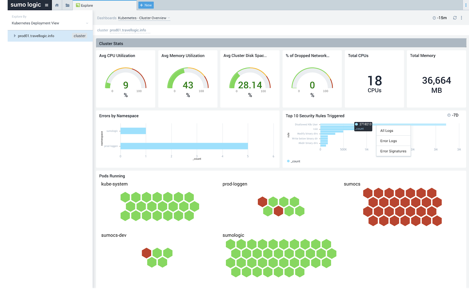The height and width of the screenshot is (297, 469).
Task: Click the top-left green hexagon in sumologic
Action: (x=230, y=245)
